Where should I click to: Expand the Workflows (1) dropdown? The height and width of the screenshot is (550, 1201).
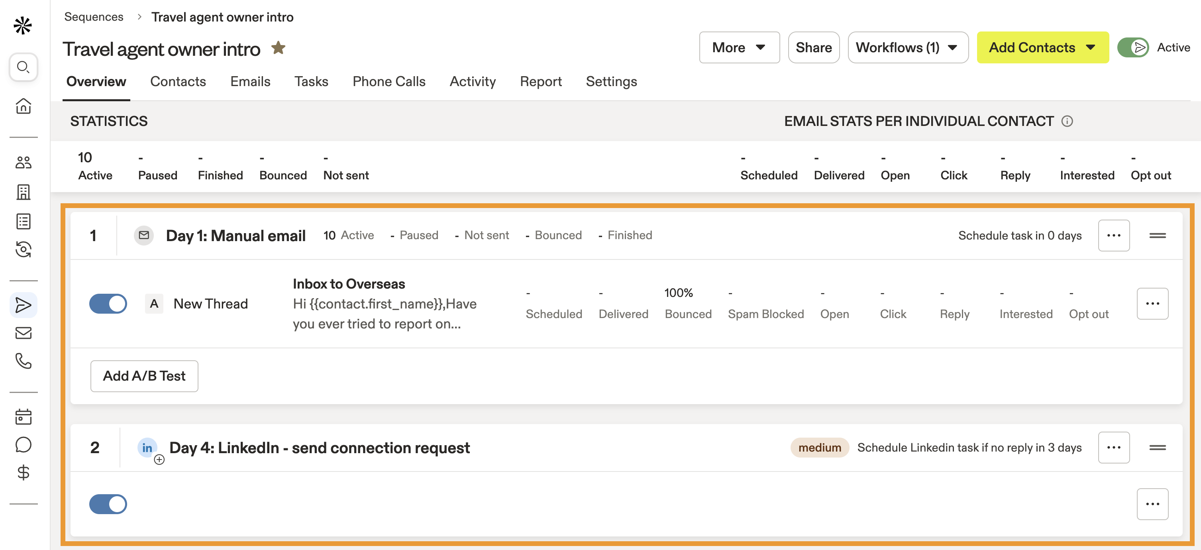pos(907,47)
